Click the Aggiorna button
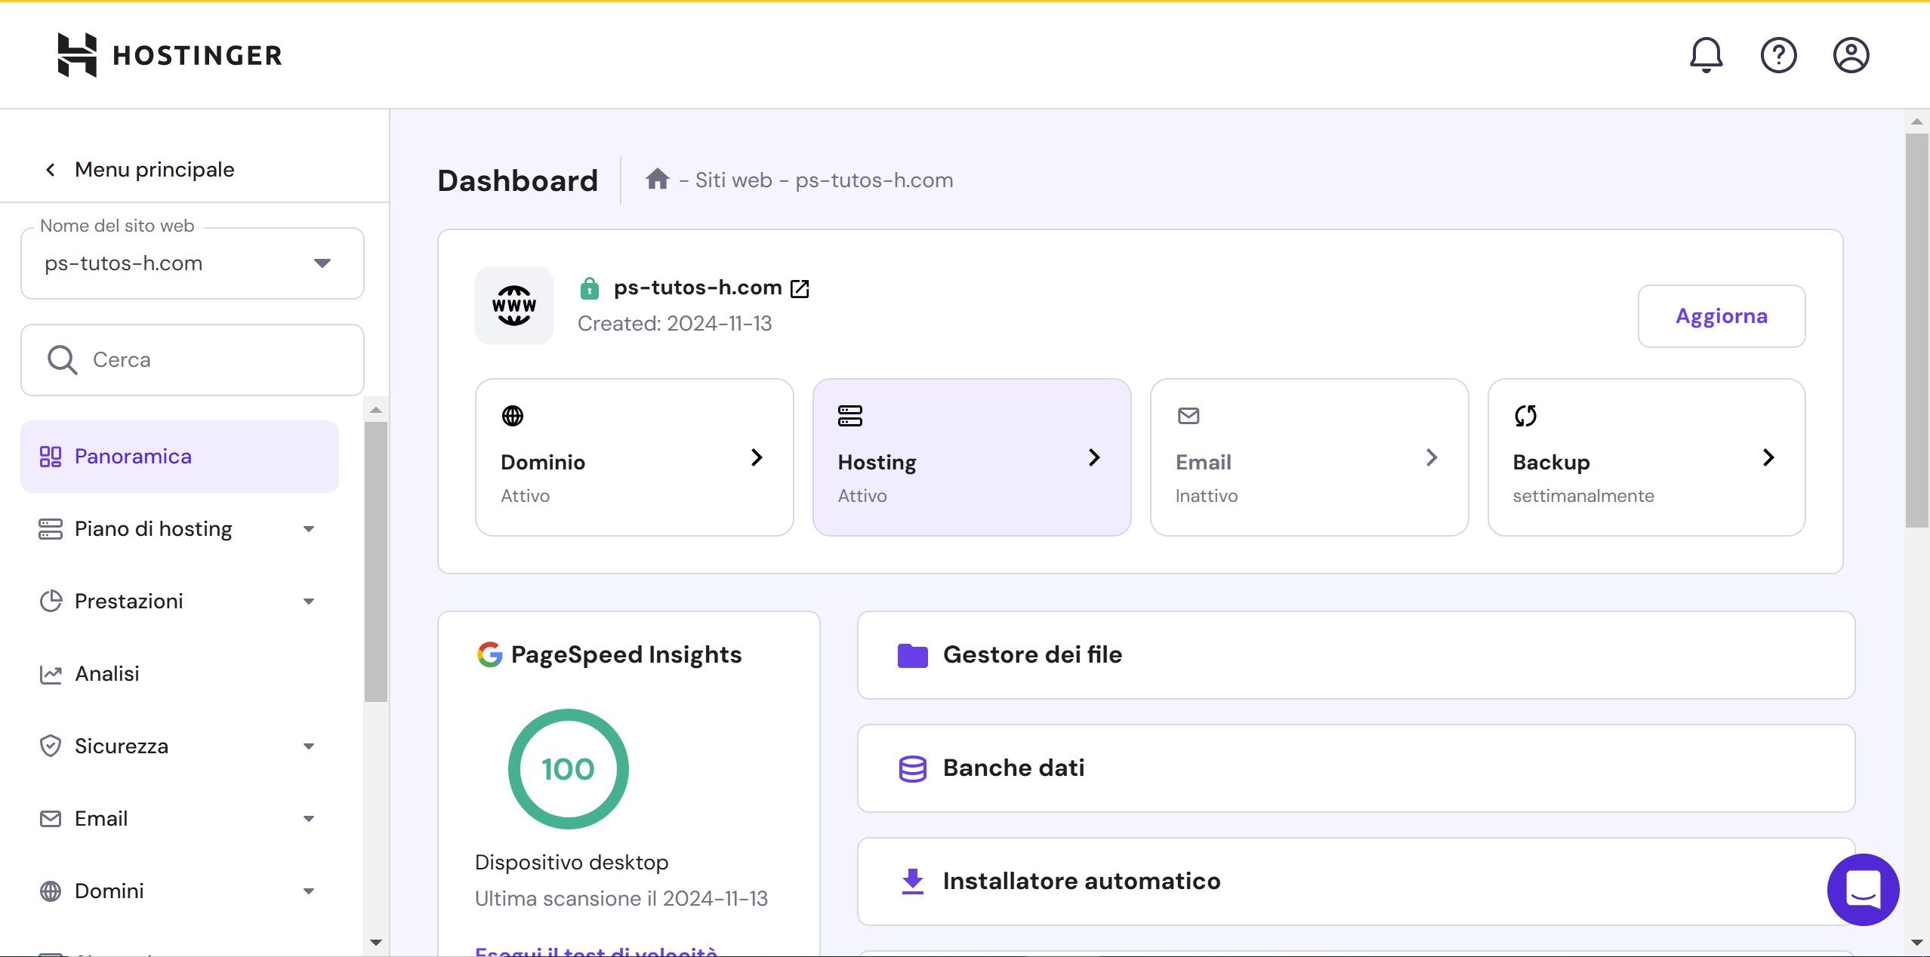1930x957 pixels. coord(1722,316)
